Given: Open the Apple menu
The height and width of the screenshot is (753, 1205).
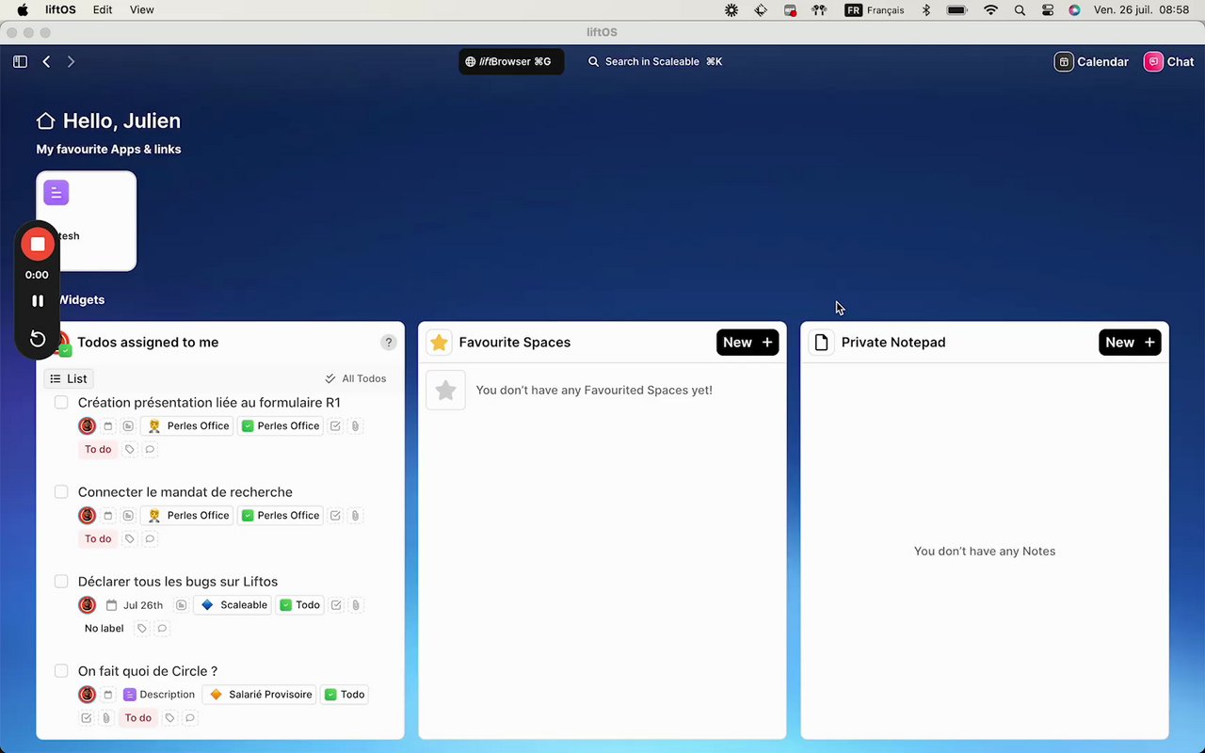Looking at the screenshot, I should point(23,10).
